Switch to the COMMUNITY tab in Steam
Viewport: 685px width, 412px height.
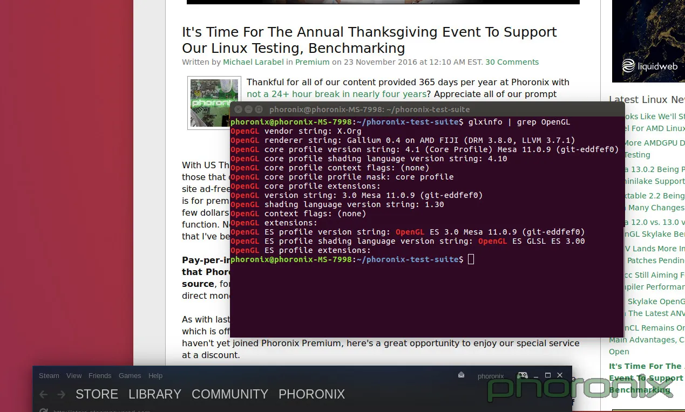(x=230, y=394)
